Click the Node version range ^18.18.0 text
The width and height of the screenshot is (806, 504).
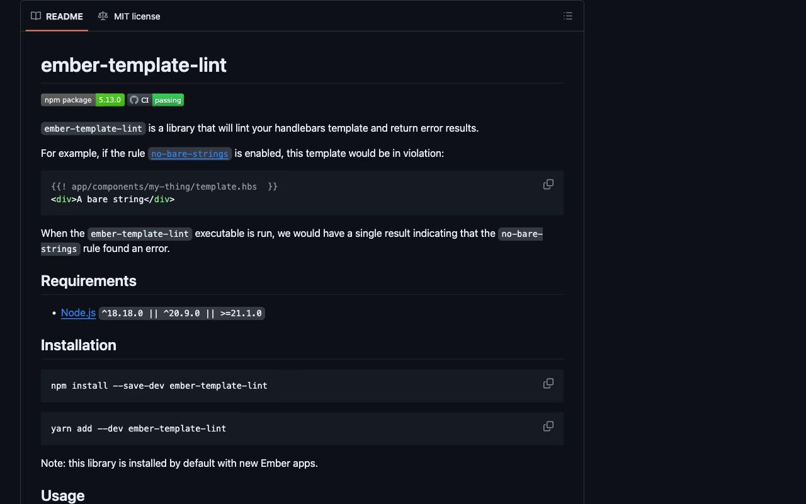(182, 313)
